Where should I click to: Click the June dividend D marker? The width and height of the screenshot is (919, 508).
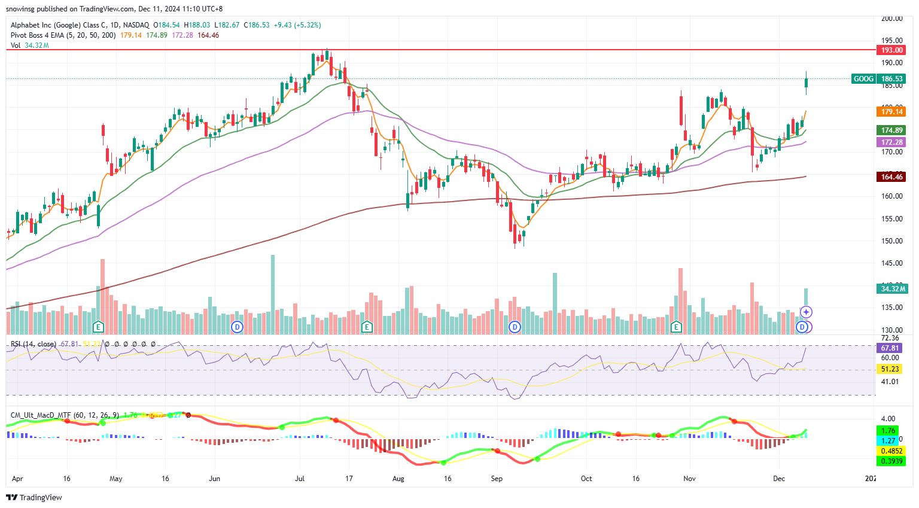point(238,327)
